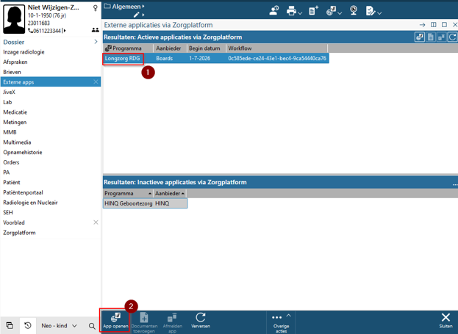Expand the Algemeen folder menu
Viewport: 458px width, 334px height.
124,7
